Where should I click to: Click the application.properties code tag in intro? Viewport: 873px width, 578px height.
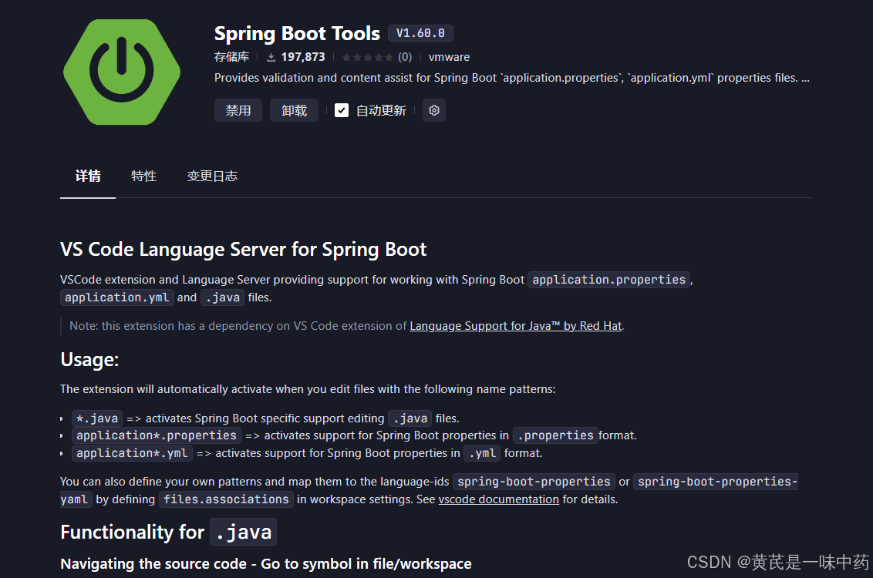tap(609, 280)
